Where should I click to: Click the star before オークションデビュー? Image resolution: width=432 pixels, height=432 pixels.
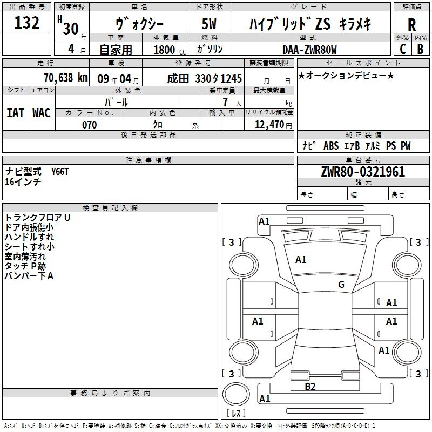tap(301, 75)
